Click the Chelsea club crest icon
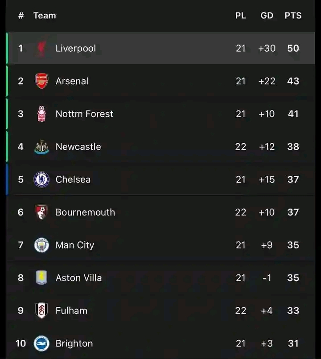The image size is (321, 359). (41, 179)
